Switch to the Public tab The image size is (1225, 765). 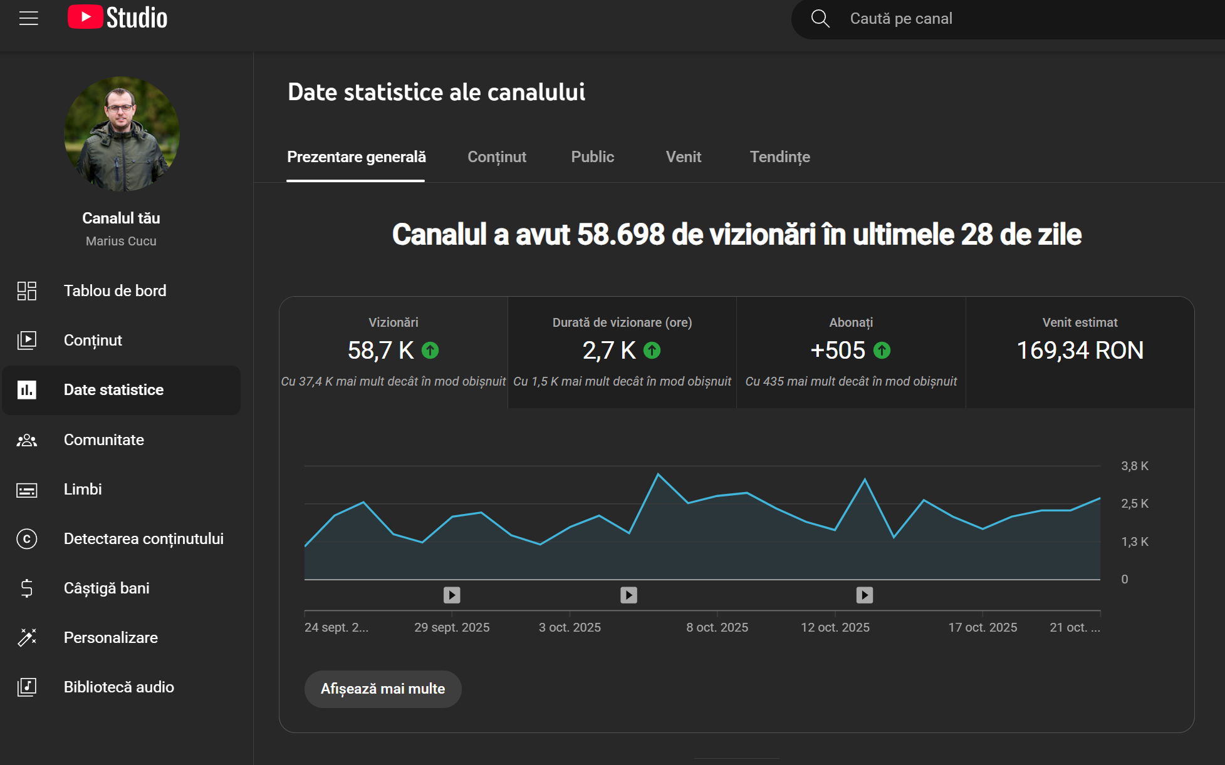point(592,157)
